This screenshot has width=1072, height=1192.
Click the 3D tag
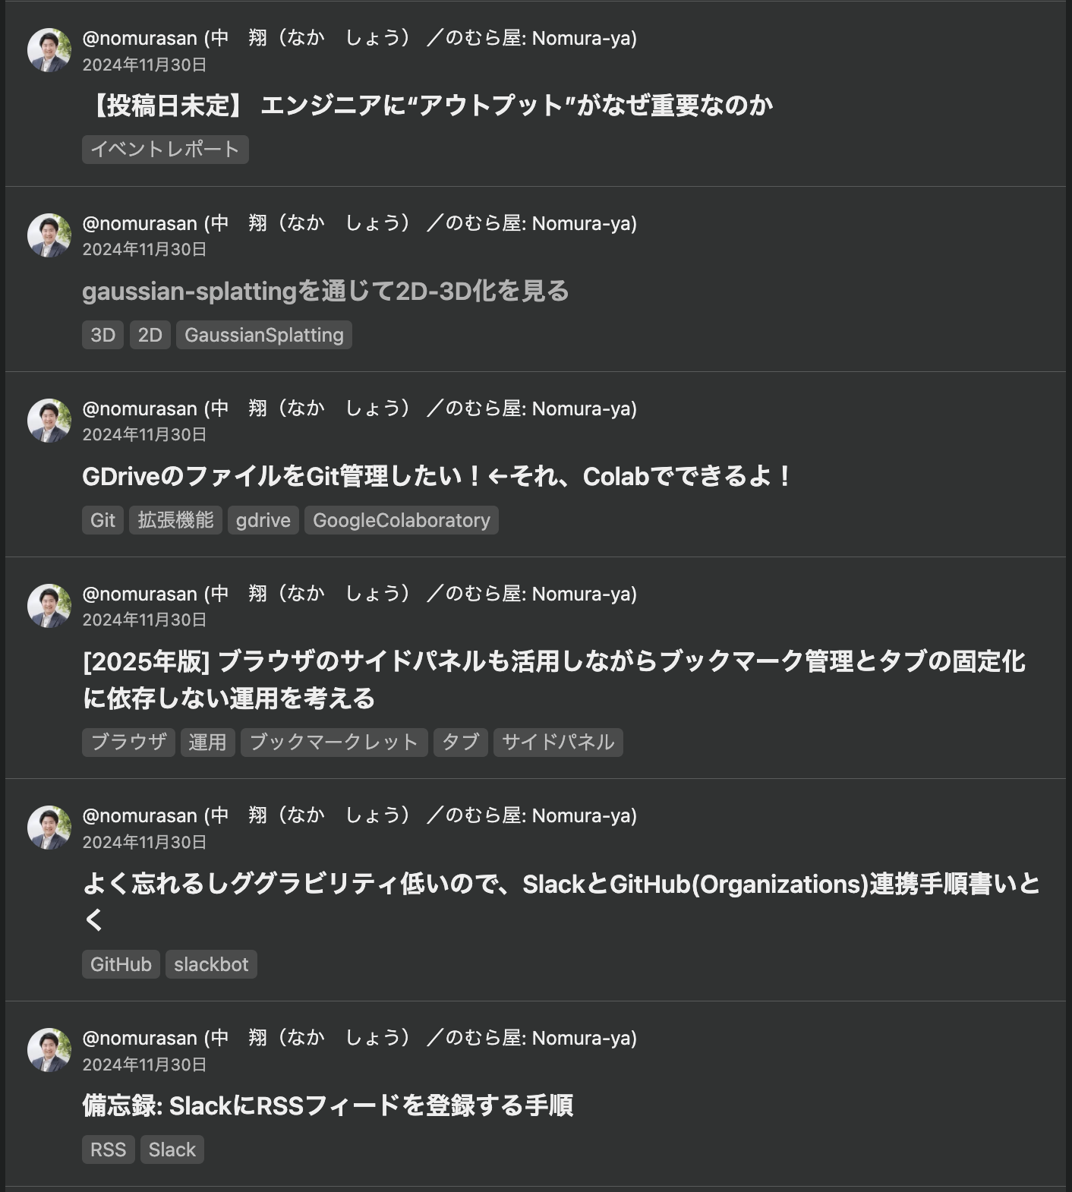pos(102,334)
